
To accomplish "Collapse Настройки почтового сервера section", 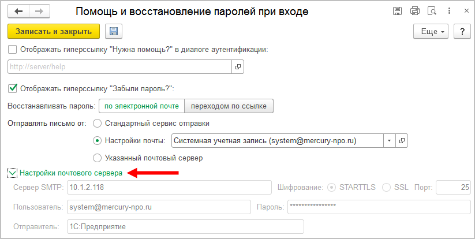I will pos(12,173).
